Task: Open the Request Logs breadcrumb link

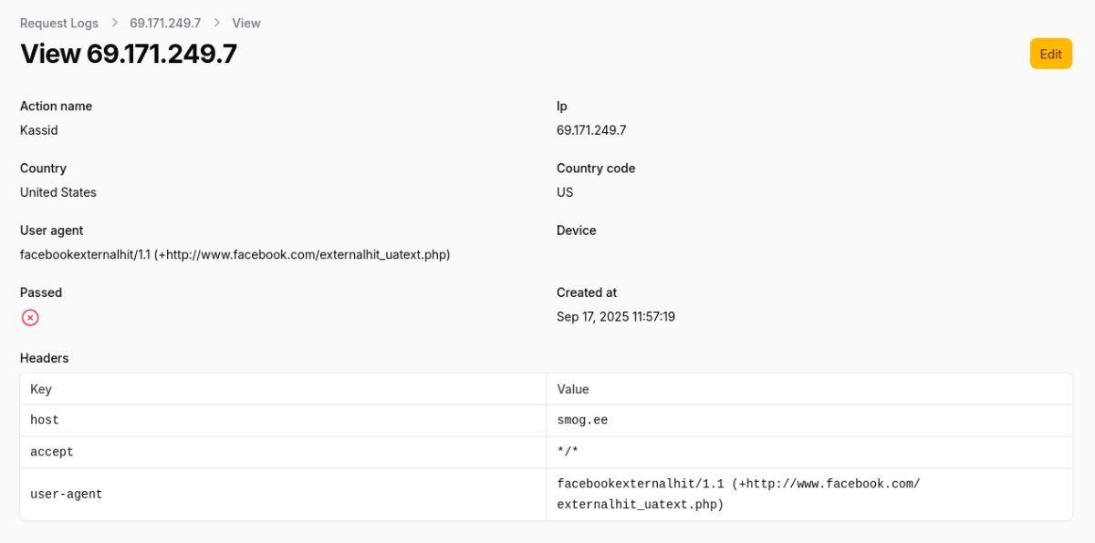Action: (60, 23)
